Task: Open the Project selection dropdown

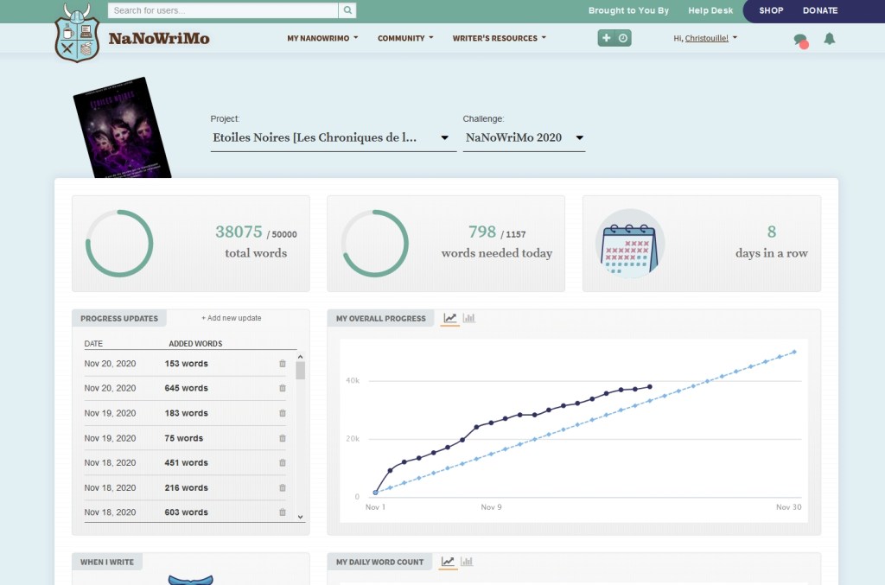Action: 333,137
